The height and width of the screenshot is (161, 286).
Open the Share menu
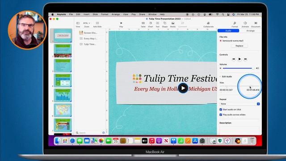(x=142, y=14)
